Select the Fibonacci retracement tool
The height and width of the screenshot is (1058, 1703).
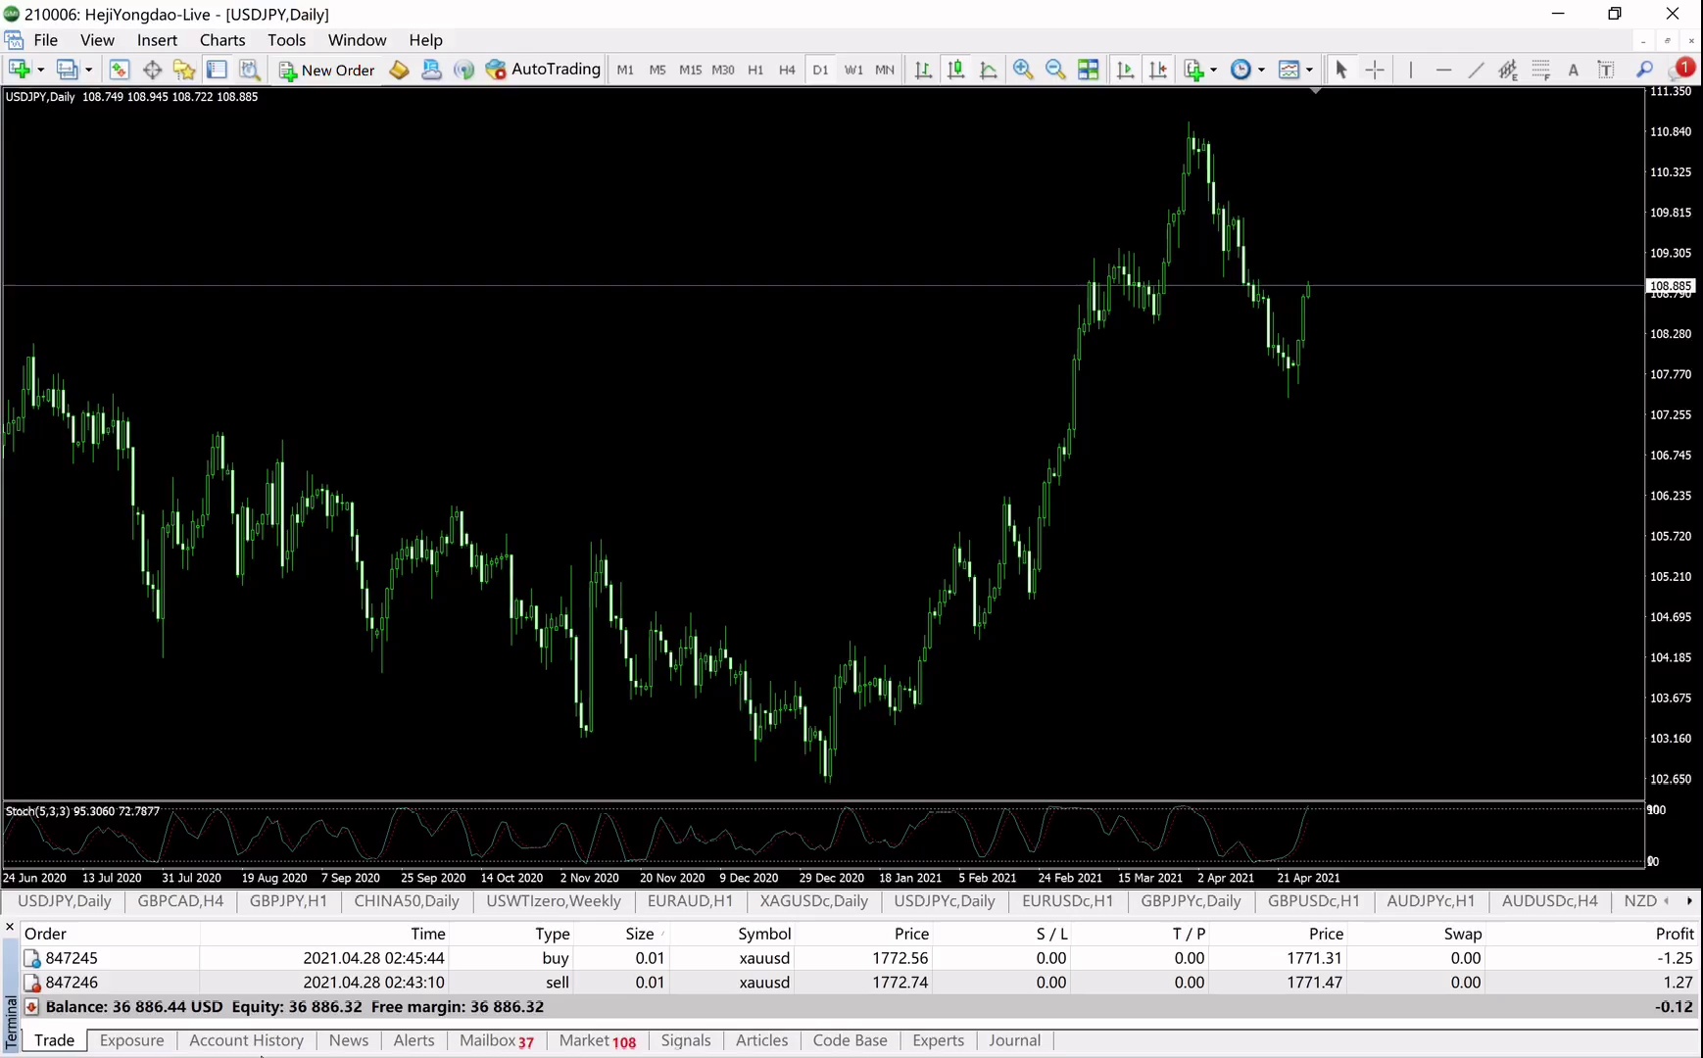[1540, 70]
